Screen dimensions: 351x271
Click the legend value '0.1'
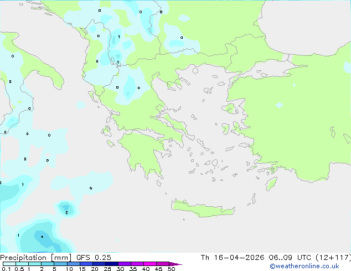click(6, 269)
